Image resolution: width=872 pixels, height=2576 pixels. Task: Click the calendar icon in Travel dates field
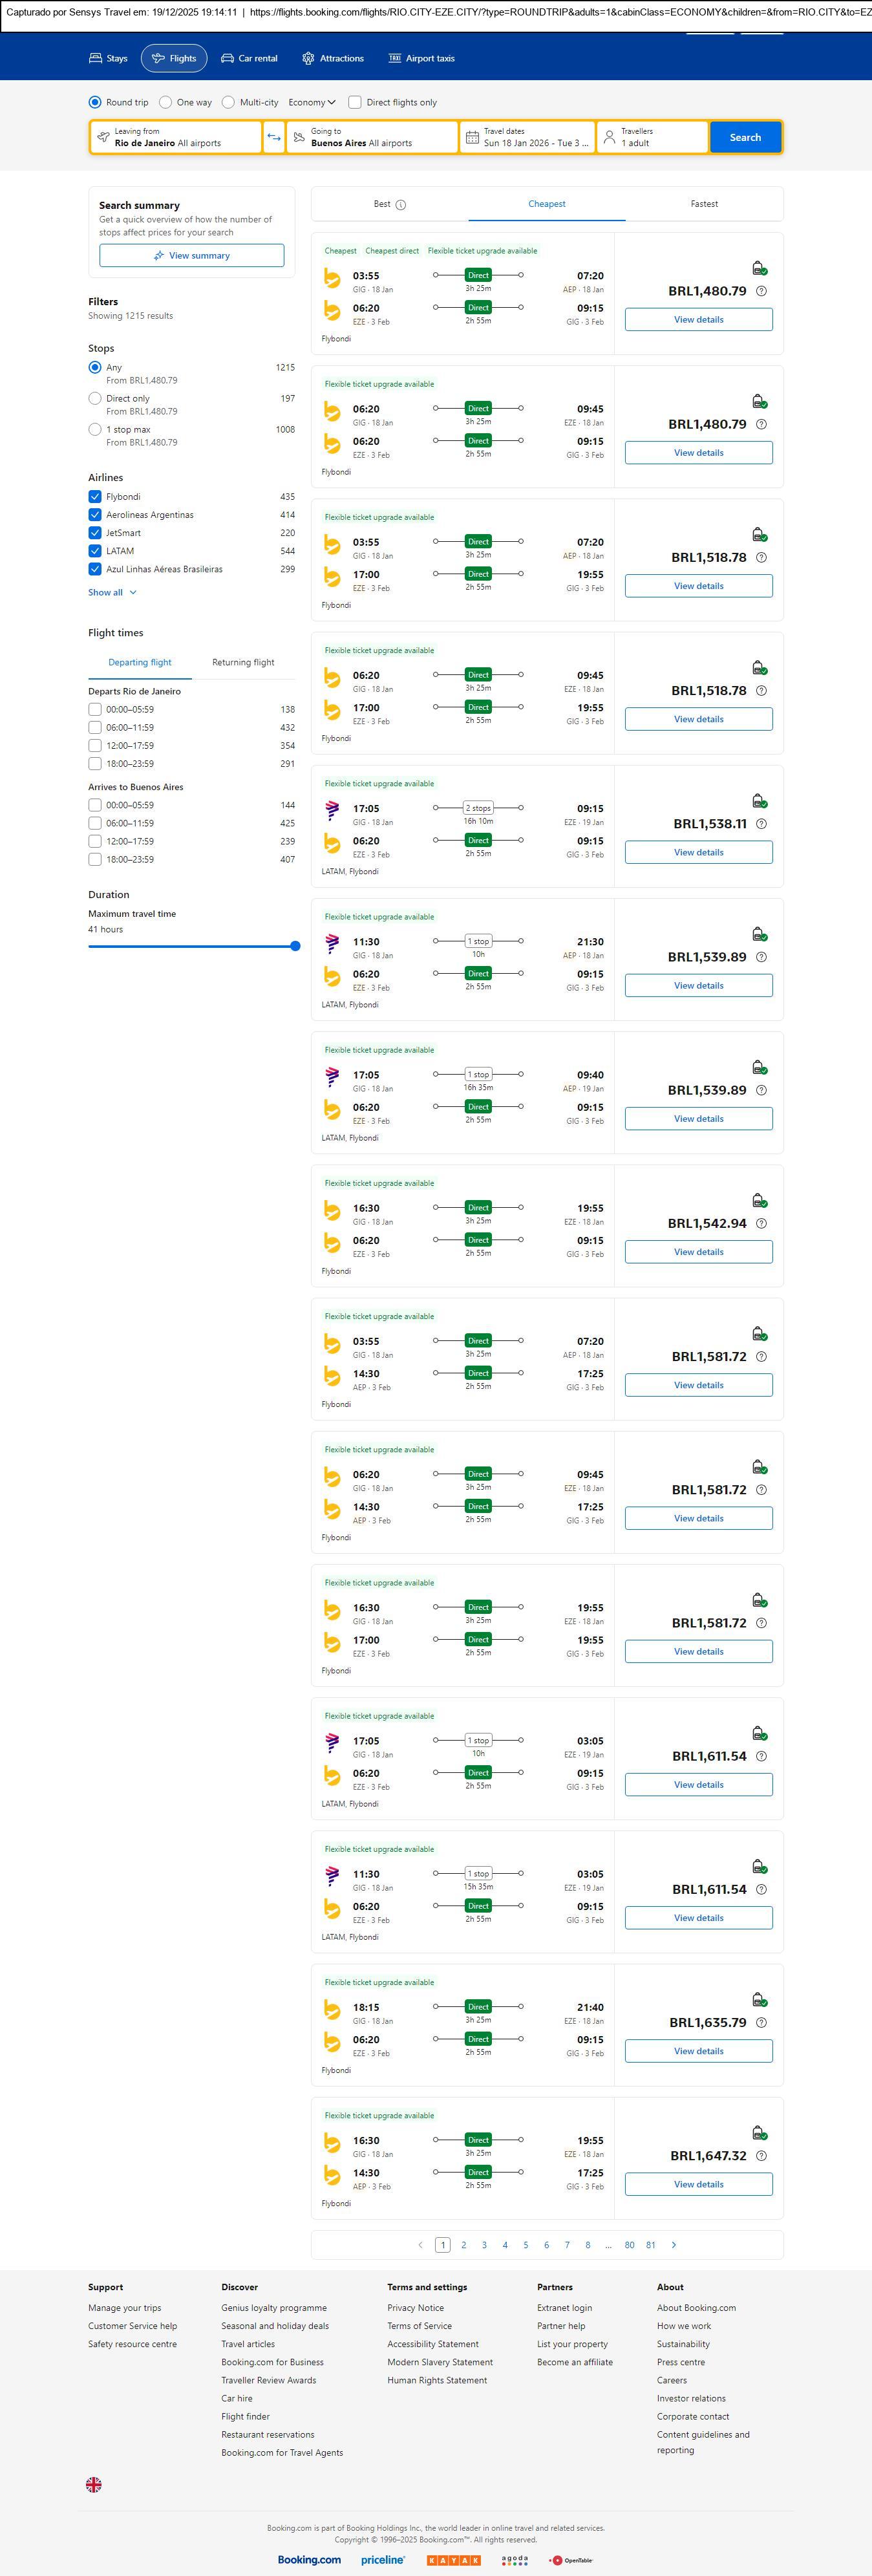[472, 137]
